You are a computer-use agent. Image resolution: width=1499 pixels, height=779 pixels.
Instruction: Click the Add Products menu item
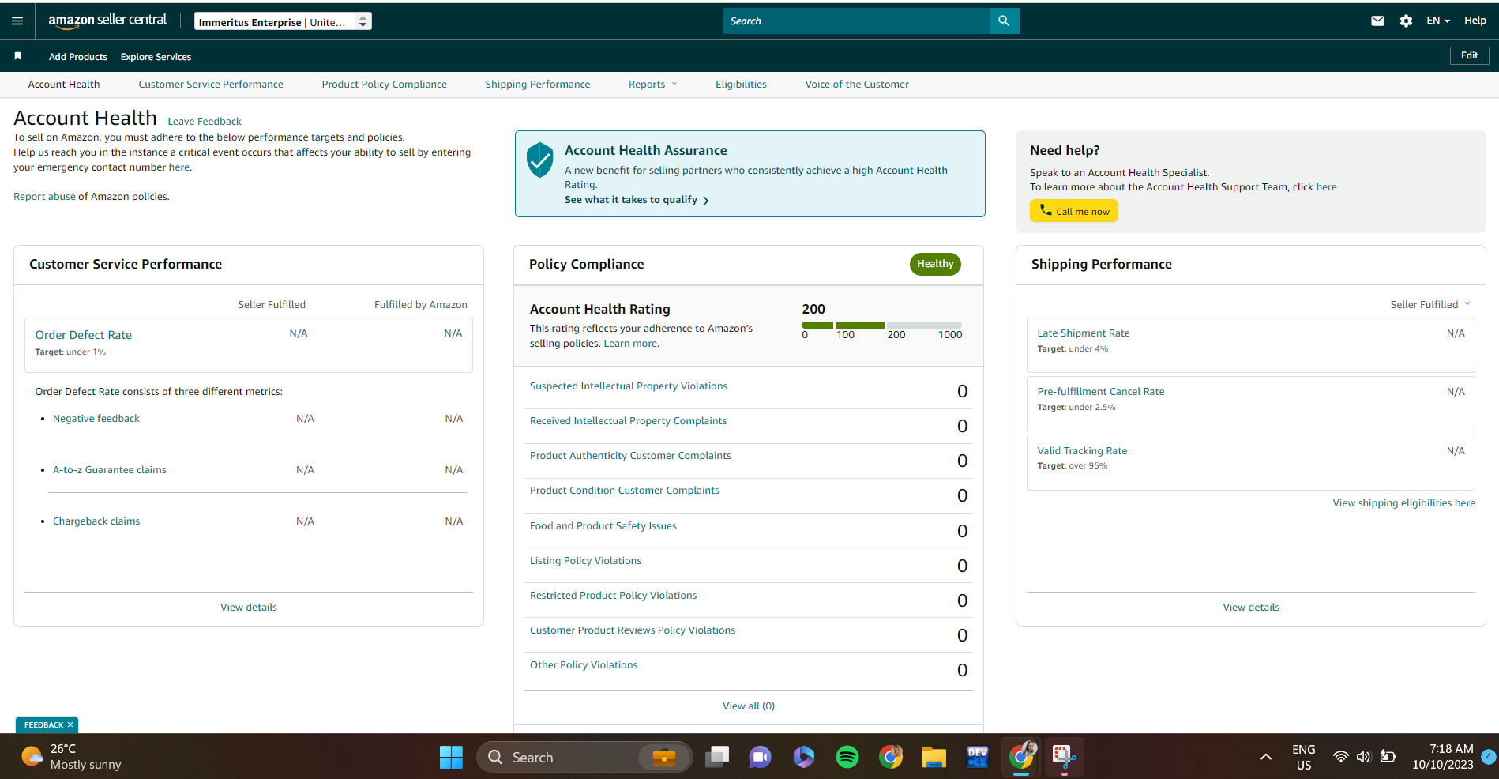[x=78, y=57]
